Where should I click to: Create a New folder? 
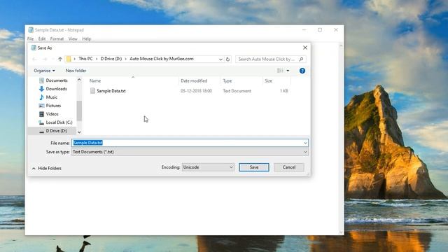76,71
